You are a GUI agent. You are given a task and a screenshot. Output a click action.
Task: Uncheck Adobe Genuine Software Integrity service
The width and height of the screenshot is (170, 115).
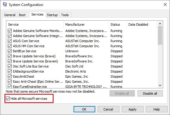point(10,36)
